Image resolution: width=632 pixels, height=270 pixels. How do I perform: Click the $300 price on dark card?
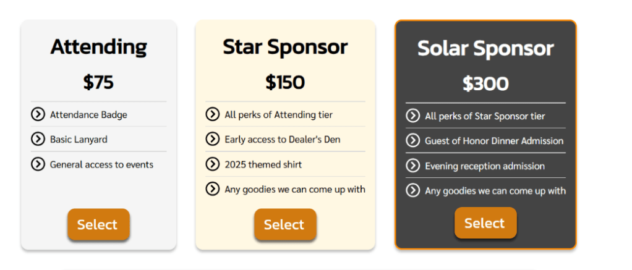pos(485,83)
